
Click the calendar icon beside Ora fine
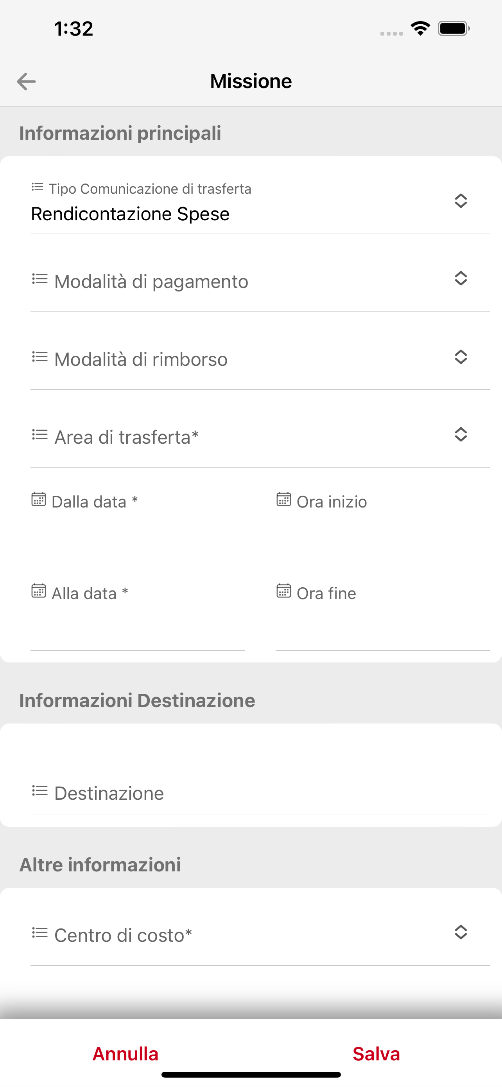[284, 591]
